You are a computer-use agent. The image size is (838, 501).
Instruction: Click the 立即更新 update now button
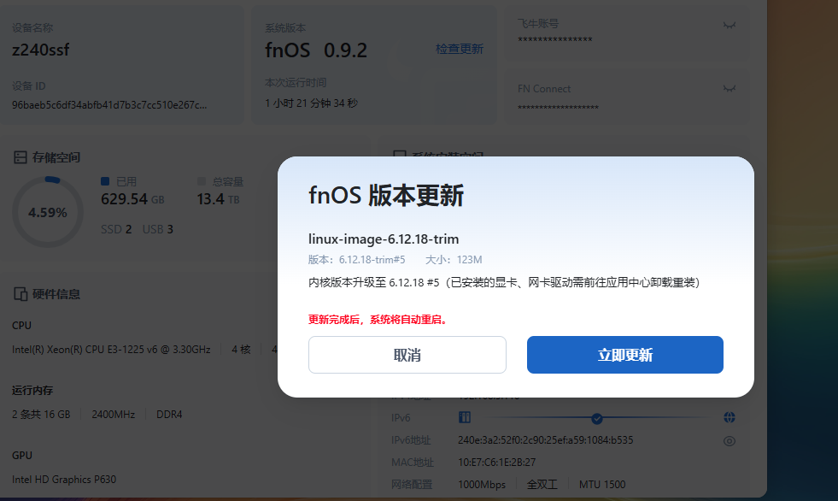624,355
